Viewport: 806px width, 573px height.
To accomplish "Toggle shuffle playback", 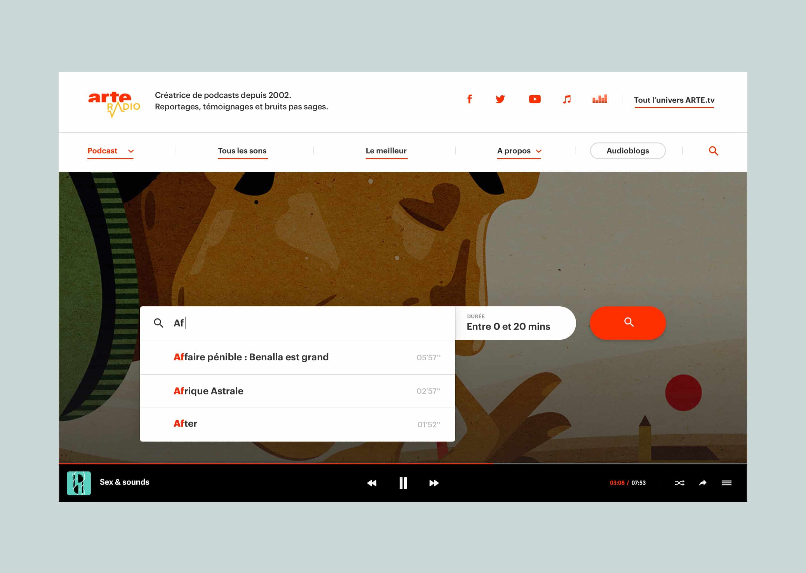I will [679, 483].
